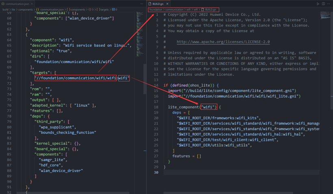Switch to the communication.json editor tab

click(17, 4)
